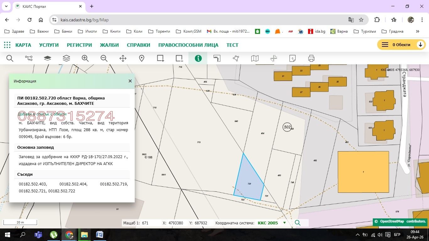Select the pan map arrows tool

tap(123, 58)
